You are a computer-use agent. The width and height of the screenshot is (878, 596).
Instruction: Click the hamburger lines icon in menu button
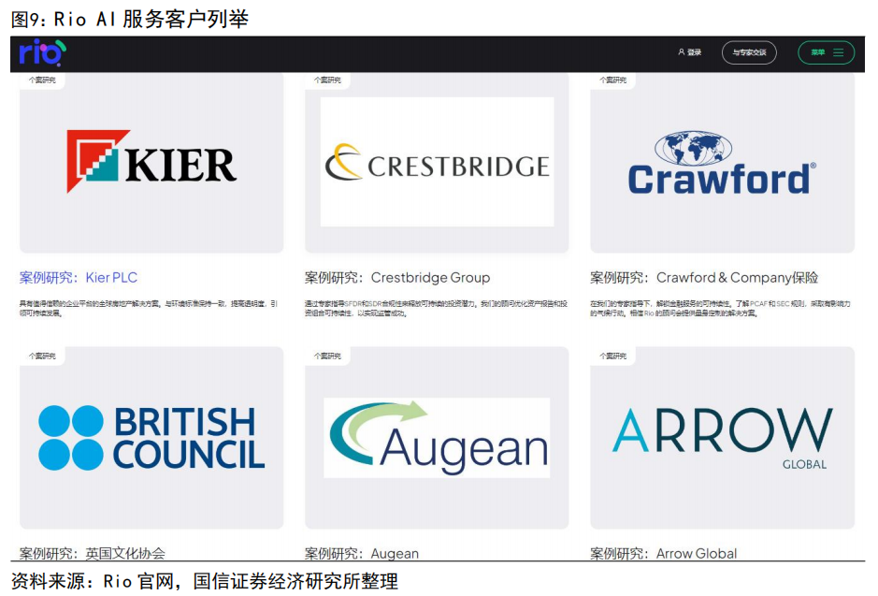point(838,52)
